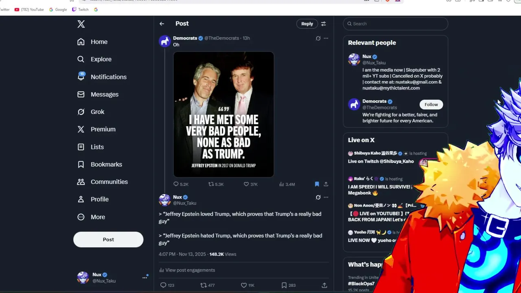Screen dimensions: 521x293
Task: Share Nux's post
Action: coord(324,285)
